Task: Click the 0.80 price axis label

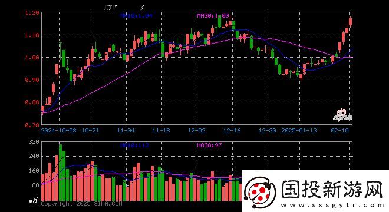Action: (32, 102)
